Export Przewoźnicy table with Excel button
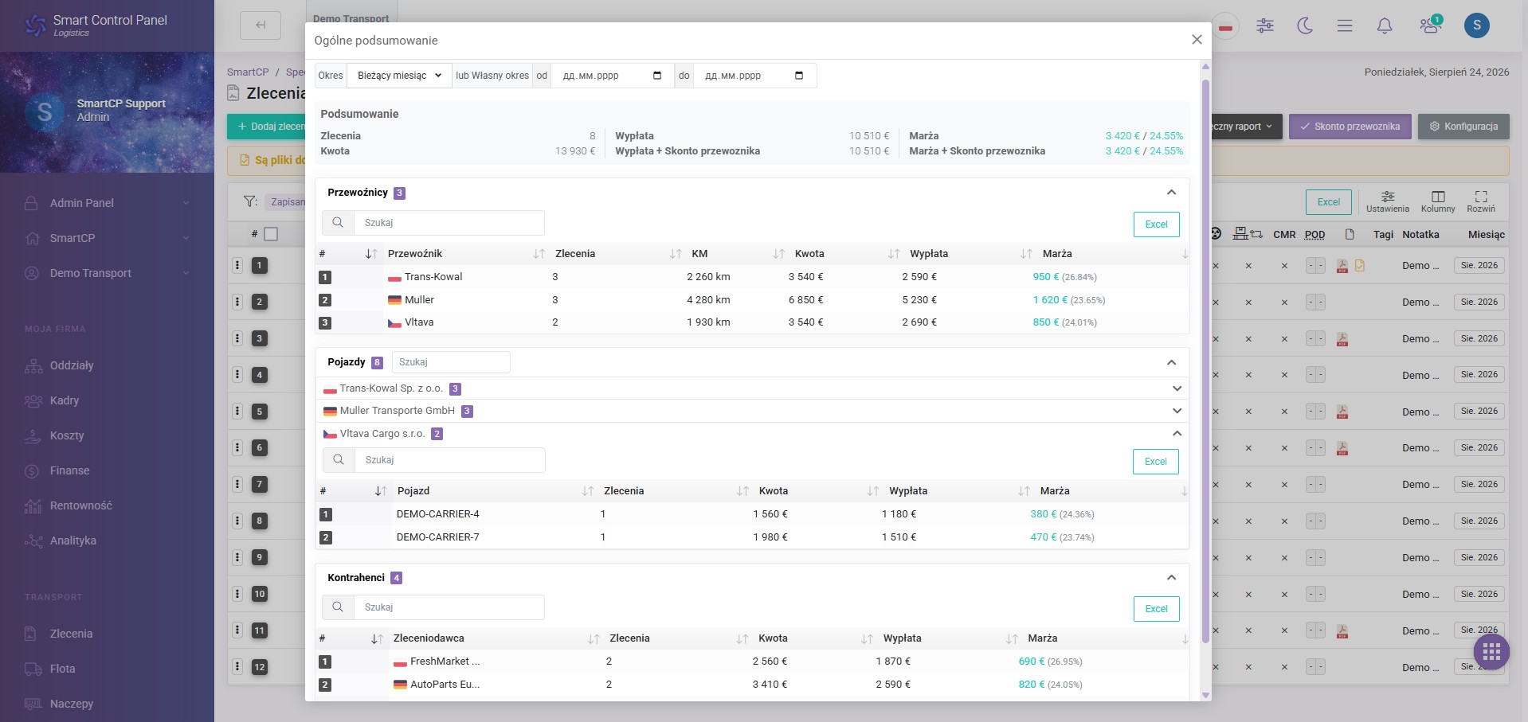The image size is (1528, 722). coord(1156,224)
